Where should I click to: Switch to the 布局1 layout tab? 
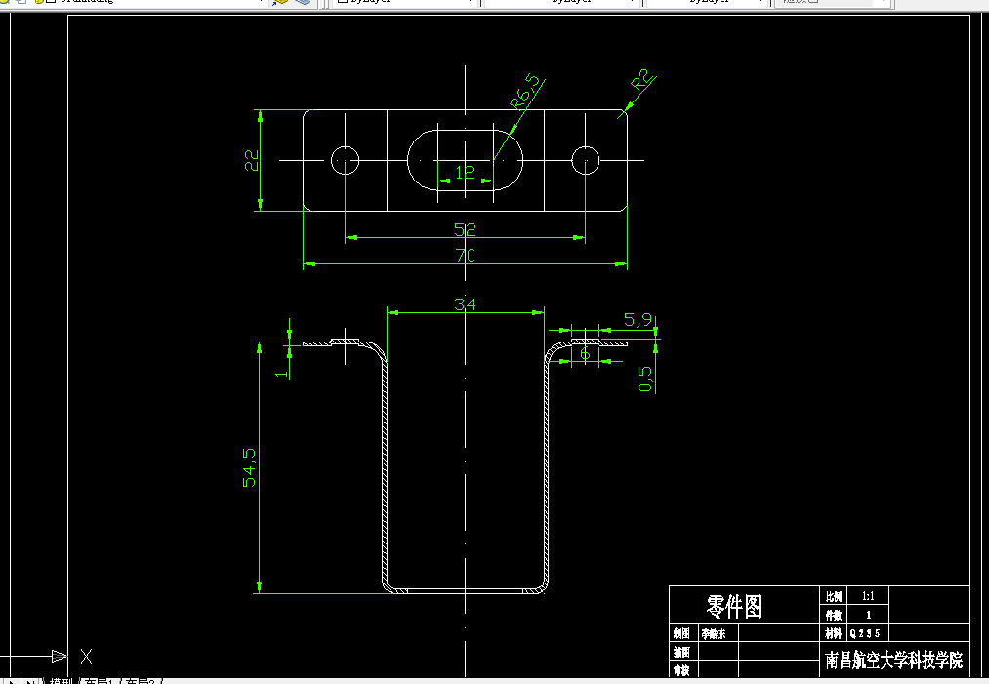(x=99, y=681)
